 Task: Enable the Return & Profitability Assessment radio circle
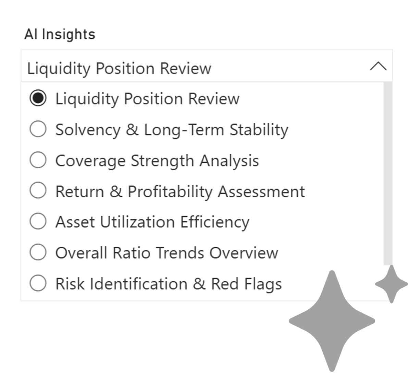(x=38, y=191)
